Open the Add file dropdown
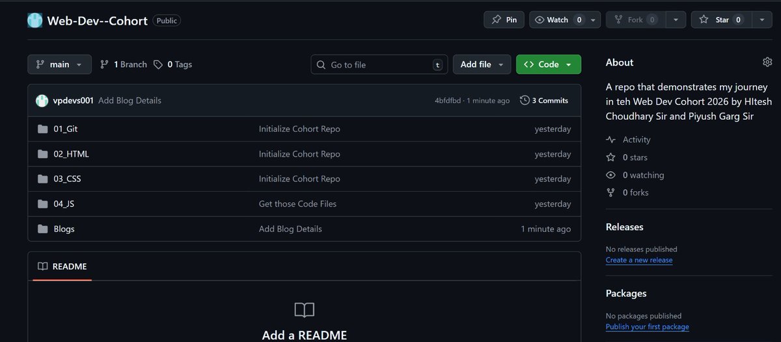 tap(482, 64)
